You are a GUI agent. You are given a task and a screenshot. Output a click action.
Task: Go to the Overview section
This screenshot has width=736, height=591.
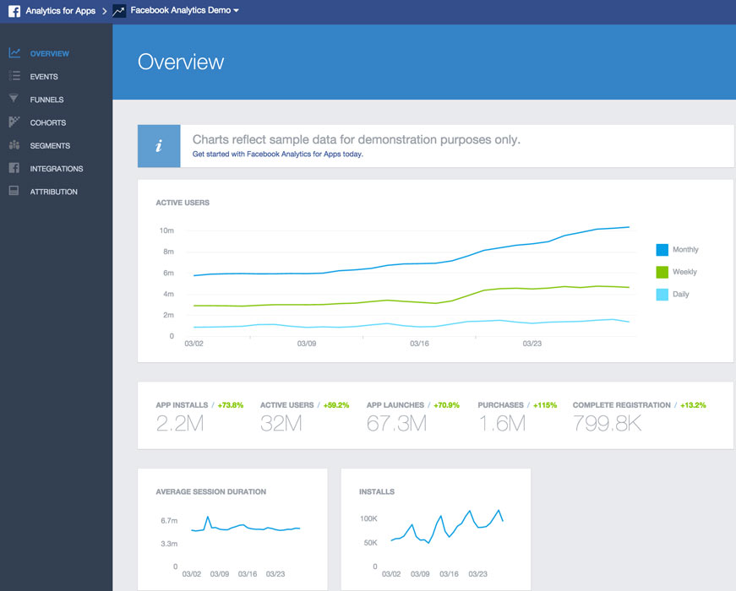pyautogui.click(x=49, y=53)
